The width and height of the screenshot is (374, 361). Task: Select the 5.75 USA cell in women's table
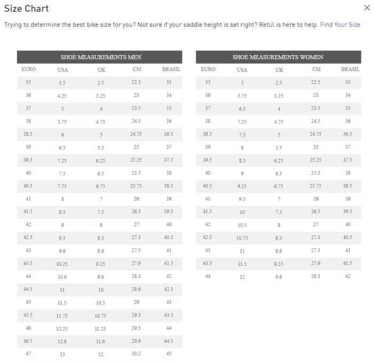(242, 96)
